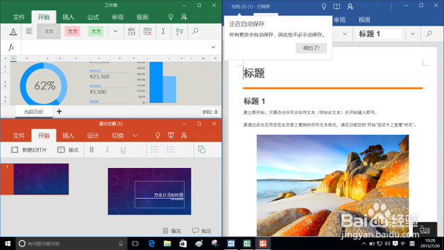Image resolution: width=444 pixels, height=250 pixels.
Task: Click AutoSum sigma icon in Excel
Action: tap(163, 31)
